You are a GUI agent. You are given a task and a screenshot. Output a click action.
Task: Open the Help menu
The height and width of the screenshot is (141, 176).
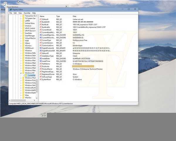pos(34,13)
